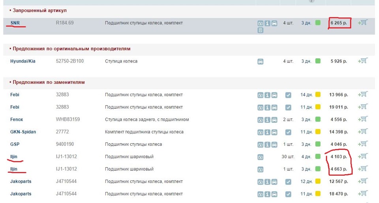379x203 pixels.
Task: Click delivery time '14 дн.' in Febi row
Action: 306,95
